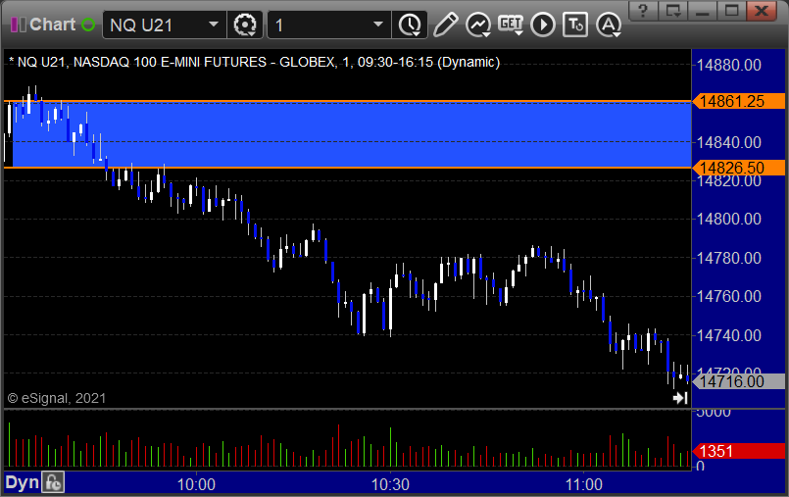Click the 10:00 time axis label
The width and height of the screenshot is (789, 497).
click(x=196, y=484)
